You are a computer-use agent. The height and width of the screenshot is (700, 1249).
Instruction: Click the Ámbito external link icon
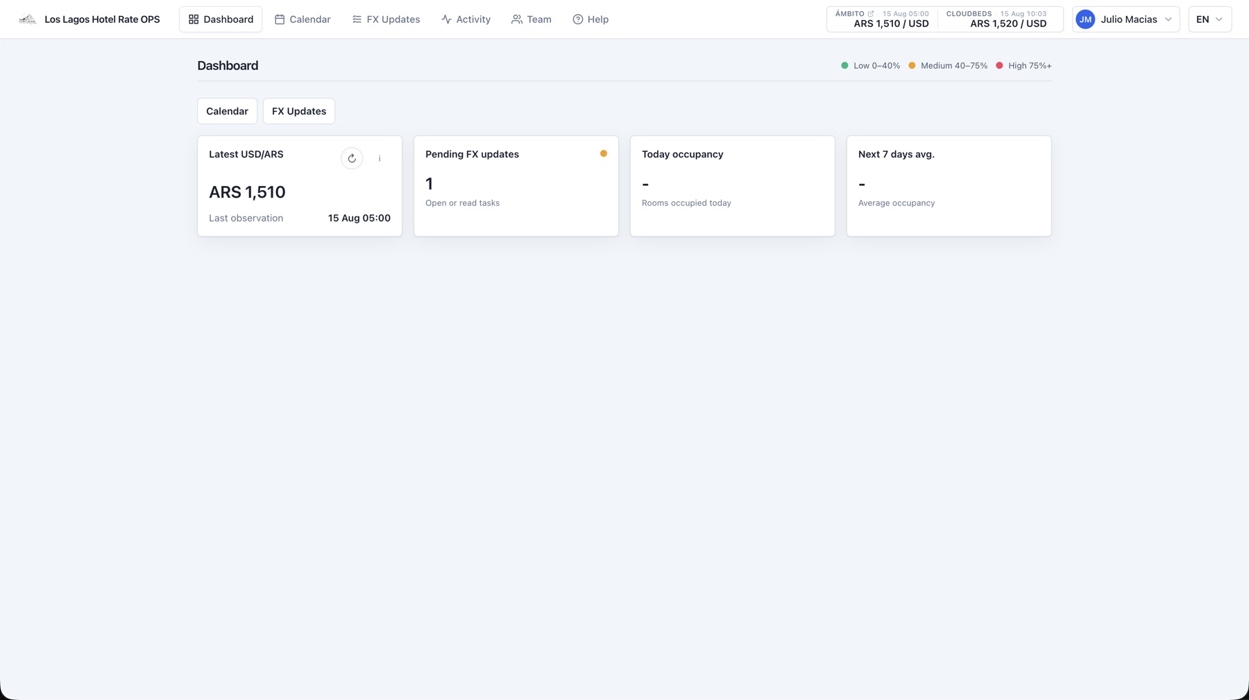[871, 14]
